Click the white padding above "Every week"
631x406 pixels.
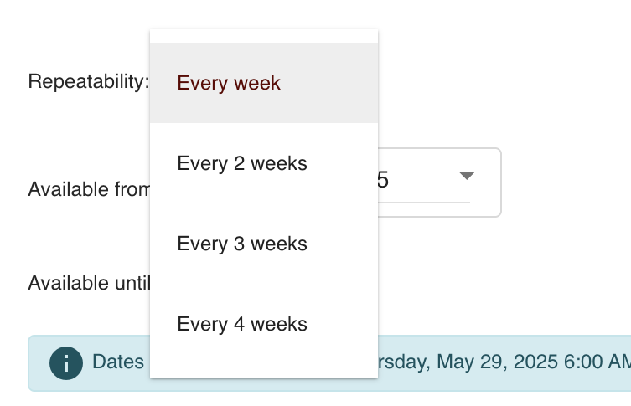[264, 36]
